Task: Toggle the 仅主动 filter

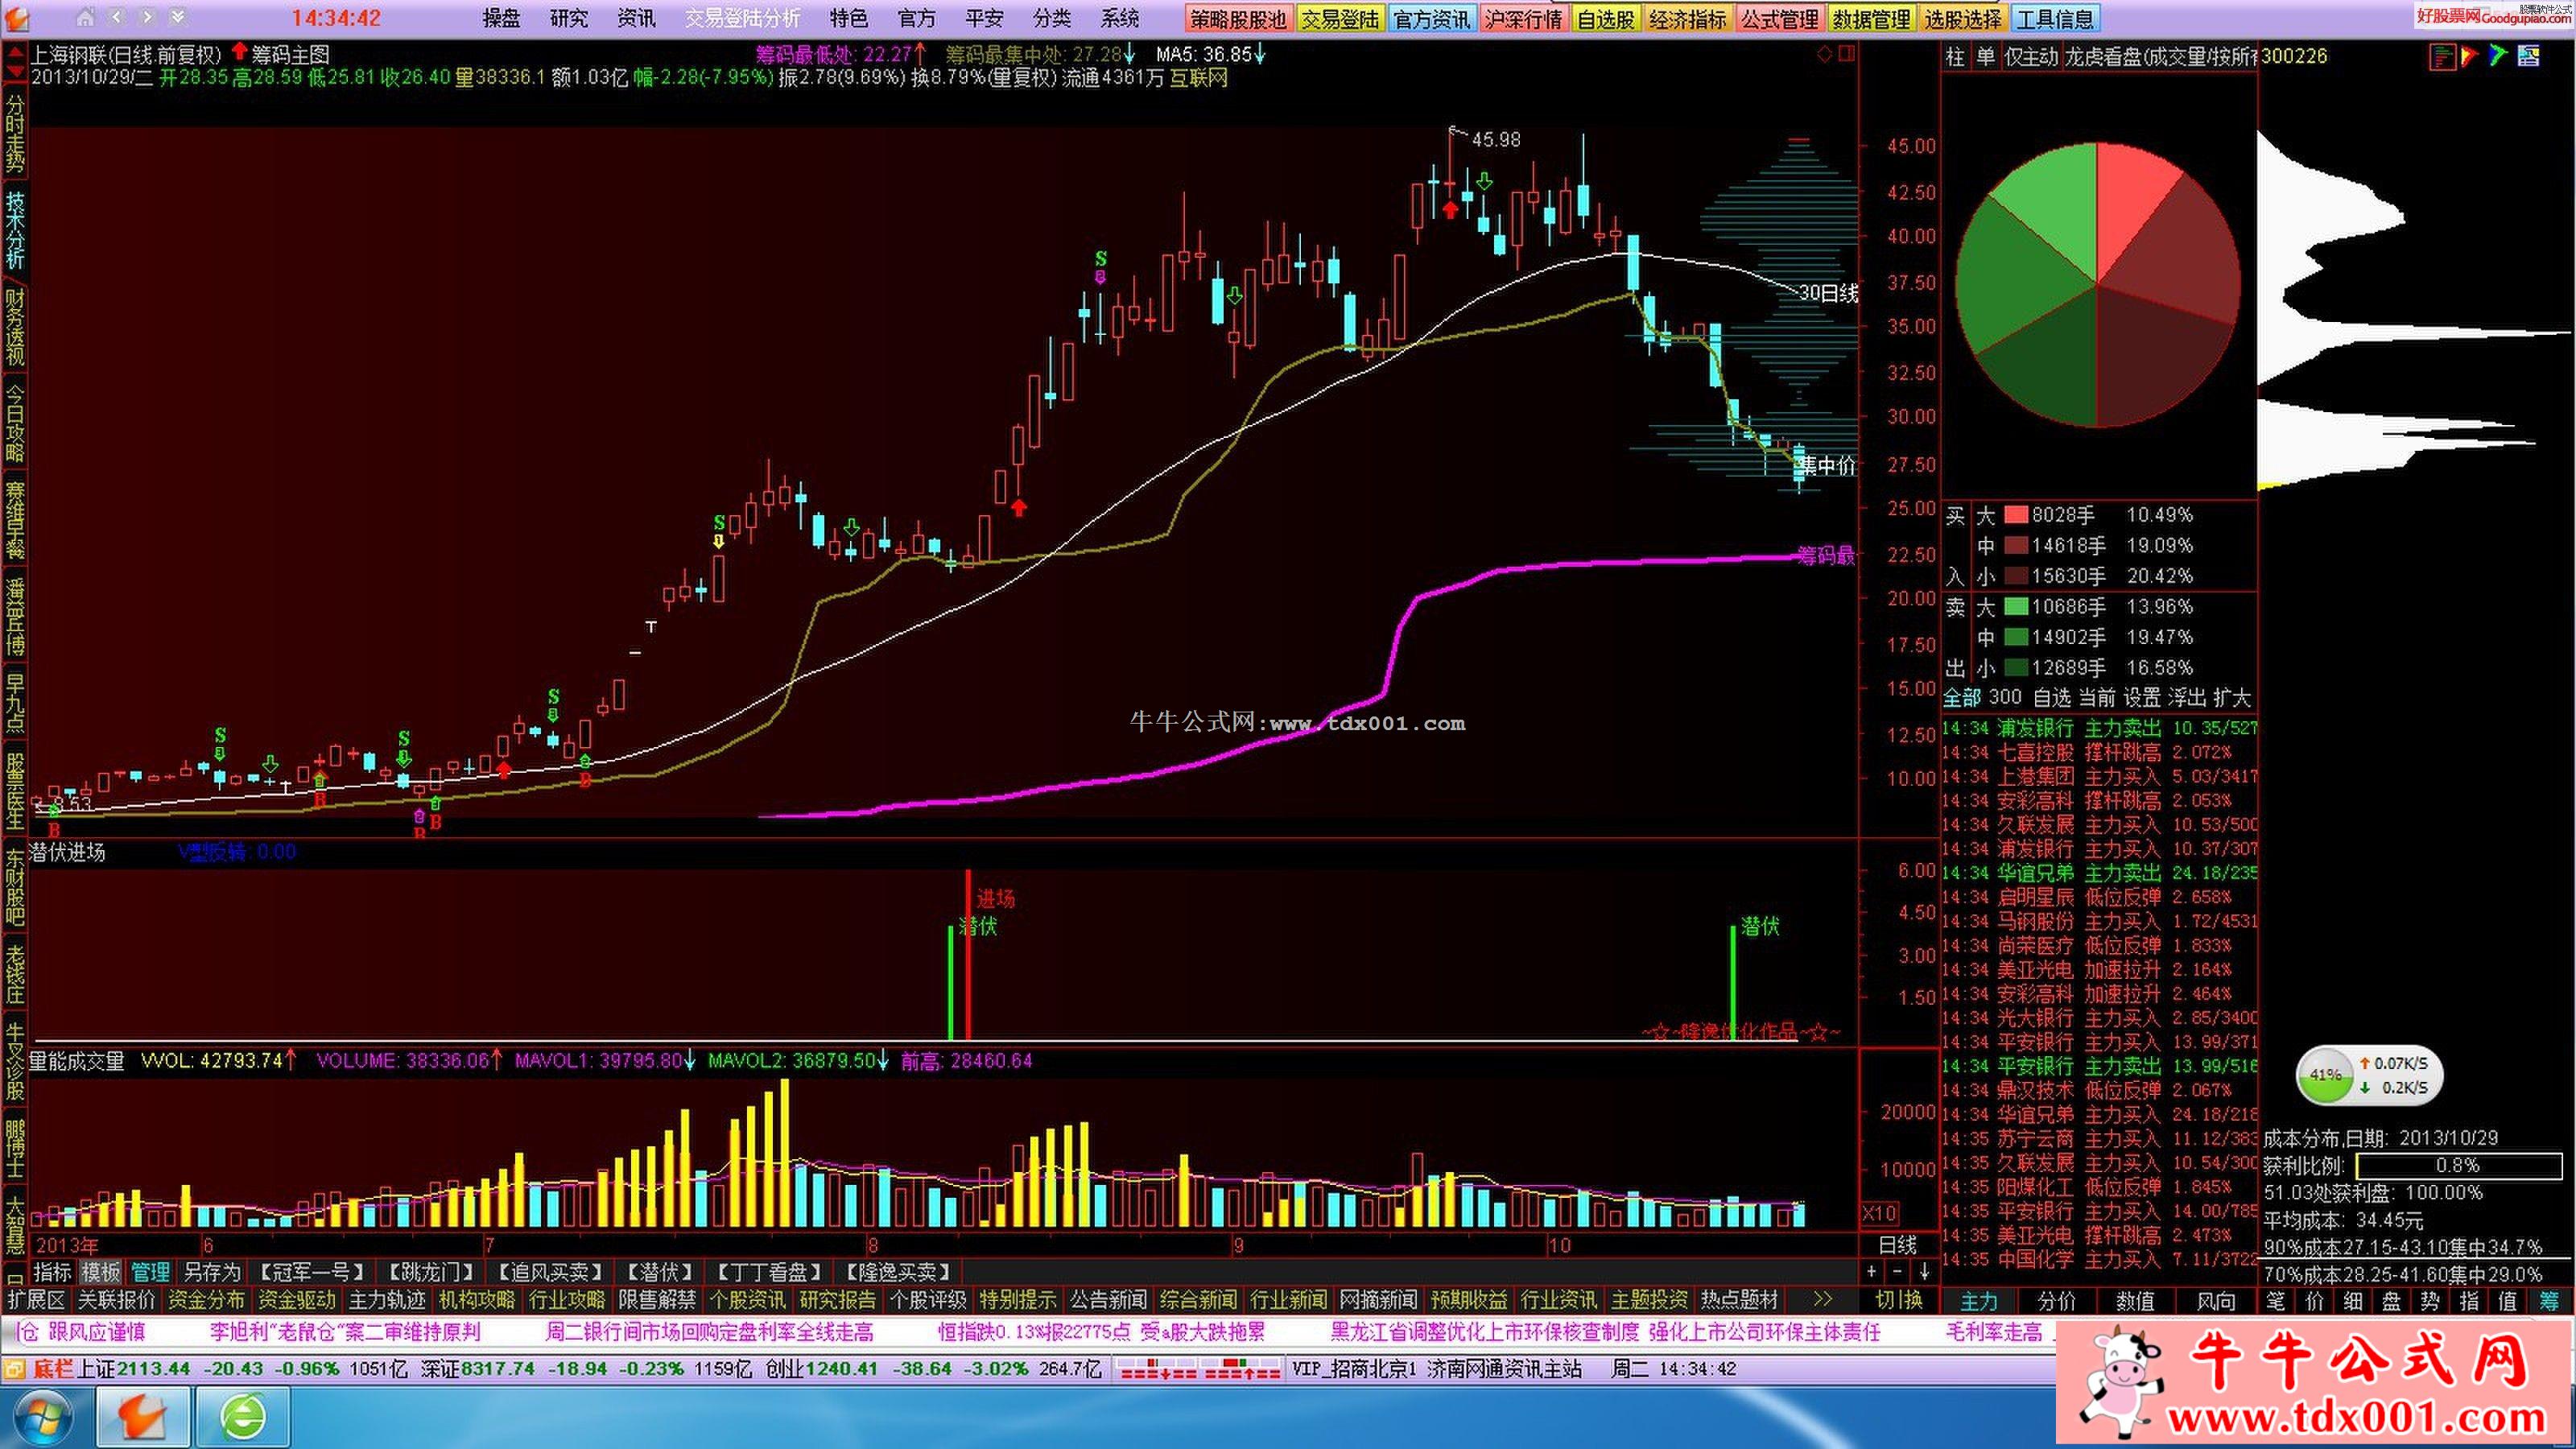Action: coord(2030,57)
